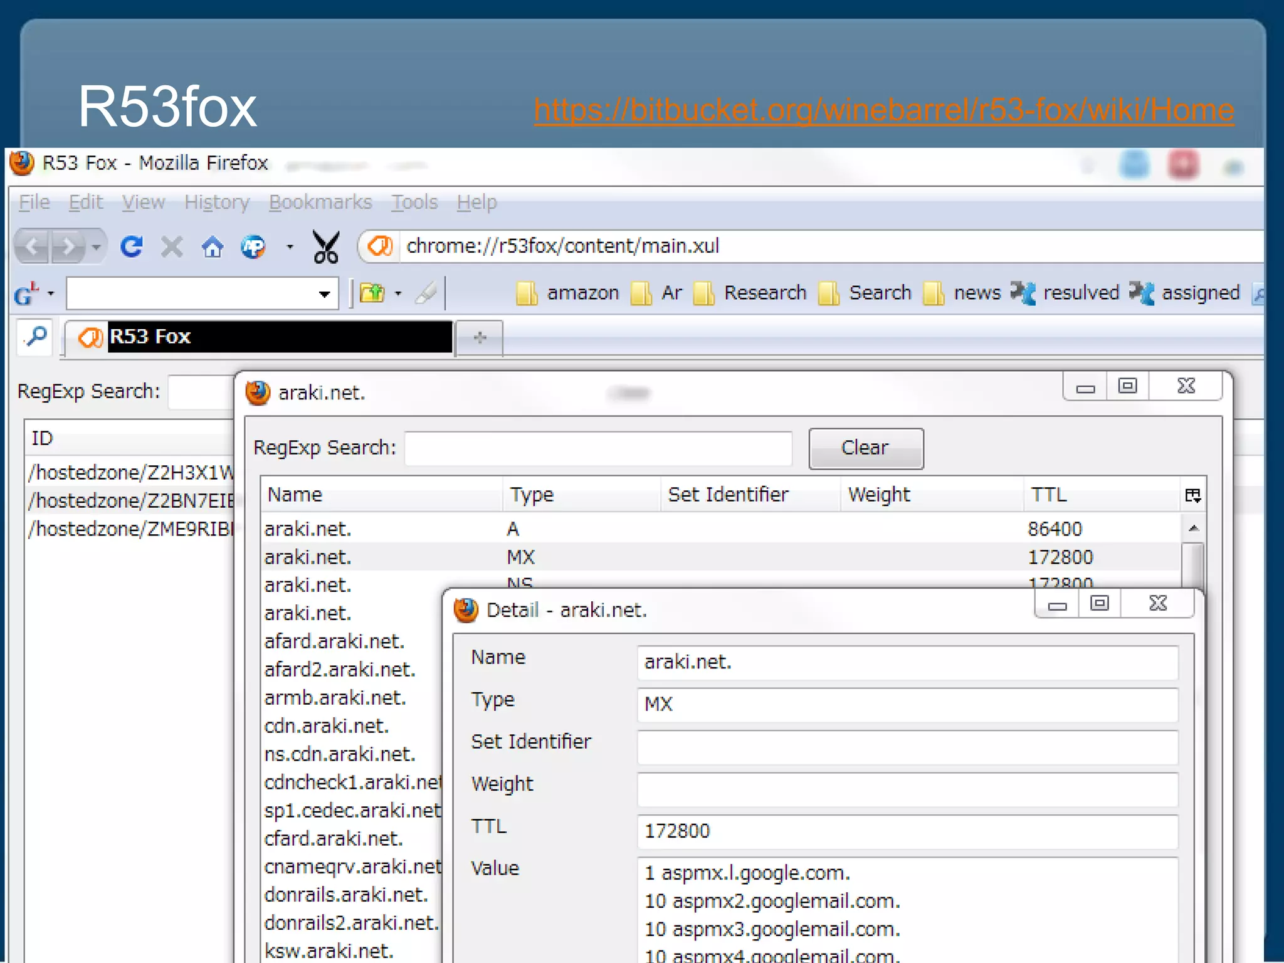Open the Research bookmark folder
This screenshot has width=1284, height=963.
[750, 293]
